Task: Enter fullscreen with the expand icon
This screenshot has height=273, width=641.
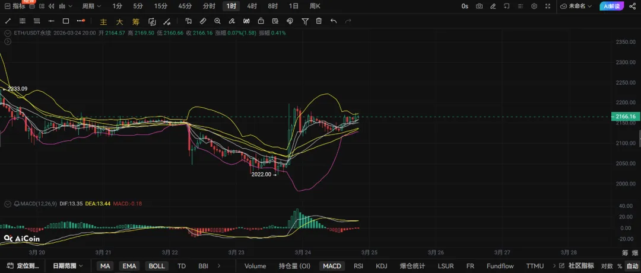Action: tap(548, 6)
